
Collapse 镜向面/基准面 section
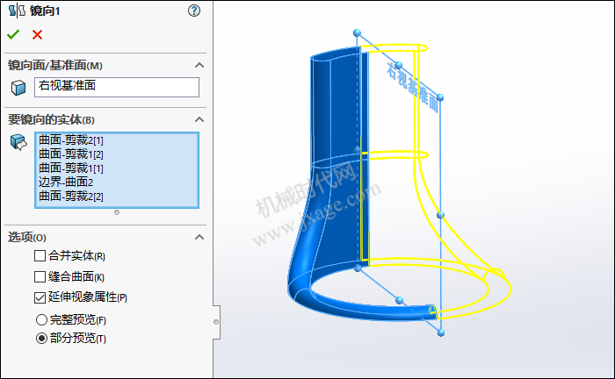pyautogui.click(x=199, y=65)
